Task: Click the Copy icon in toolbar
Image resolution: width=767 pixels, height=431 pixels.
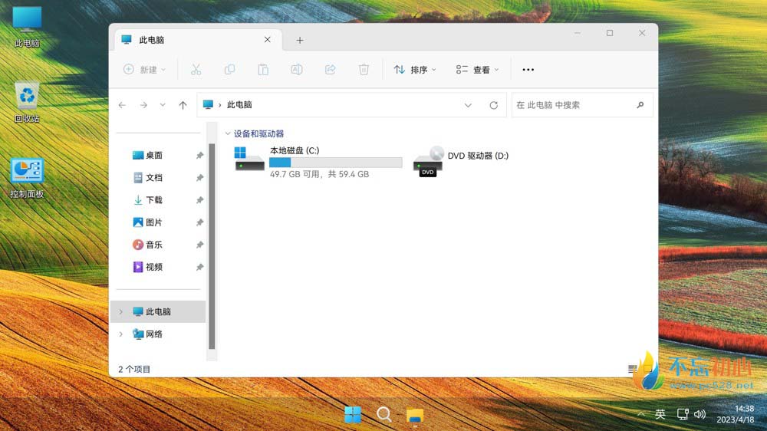Action: coord(229,70)
